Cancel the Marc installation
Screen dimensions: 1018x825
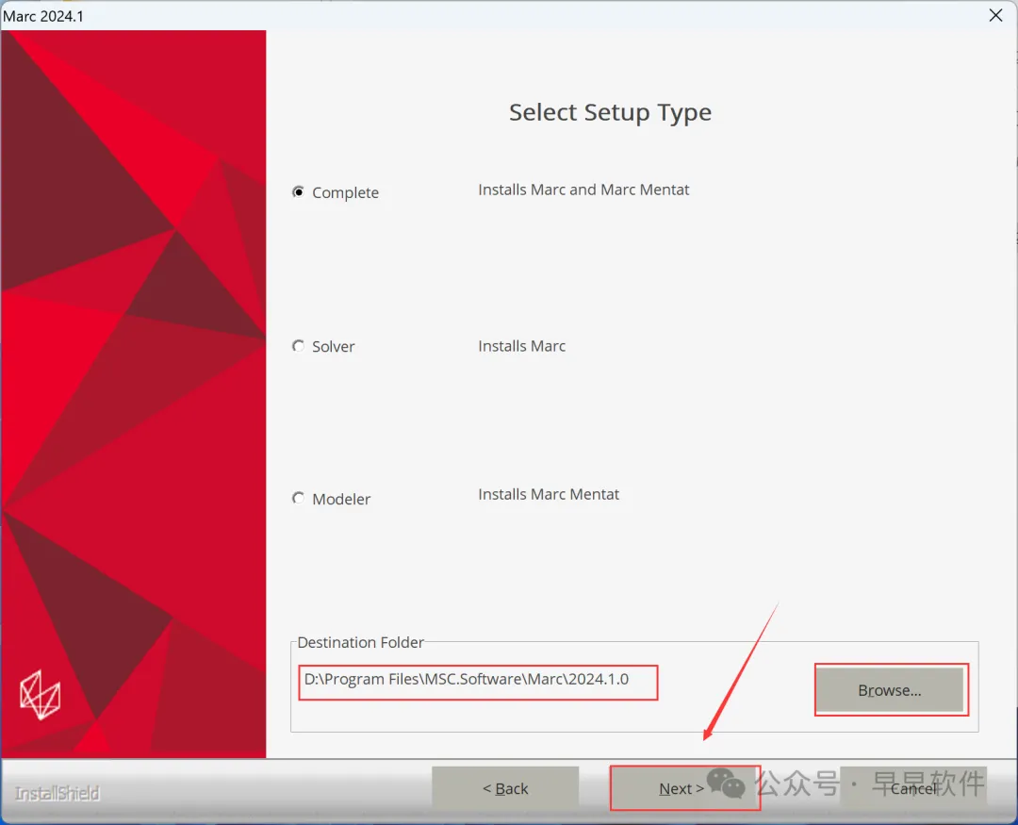pos(913,788)
